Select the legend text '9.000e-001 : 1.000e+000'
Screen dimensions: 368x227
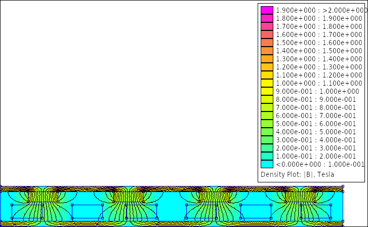(317, 91)
